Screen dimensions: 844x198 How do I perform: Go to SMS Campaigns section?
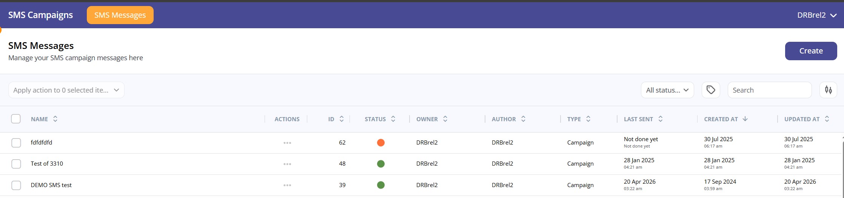[x=41, y=15]
